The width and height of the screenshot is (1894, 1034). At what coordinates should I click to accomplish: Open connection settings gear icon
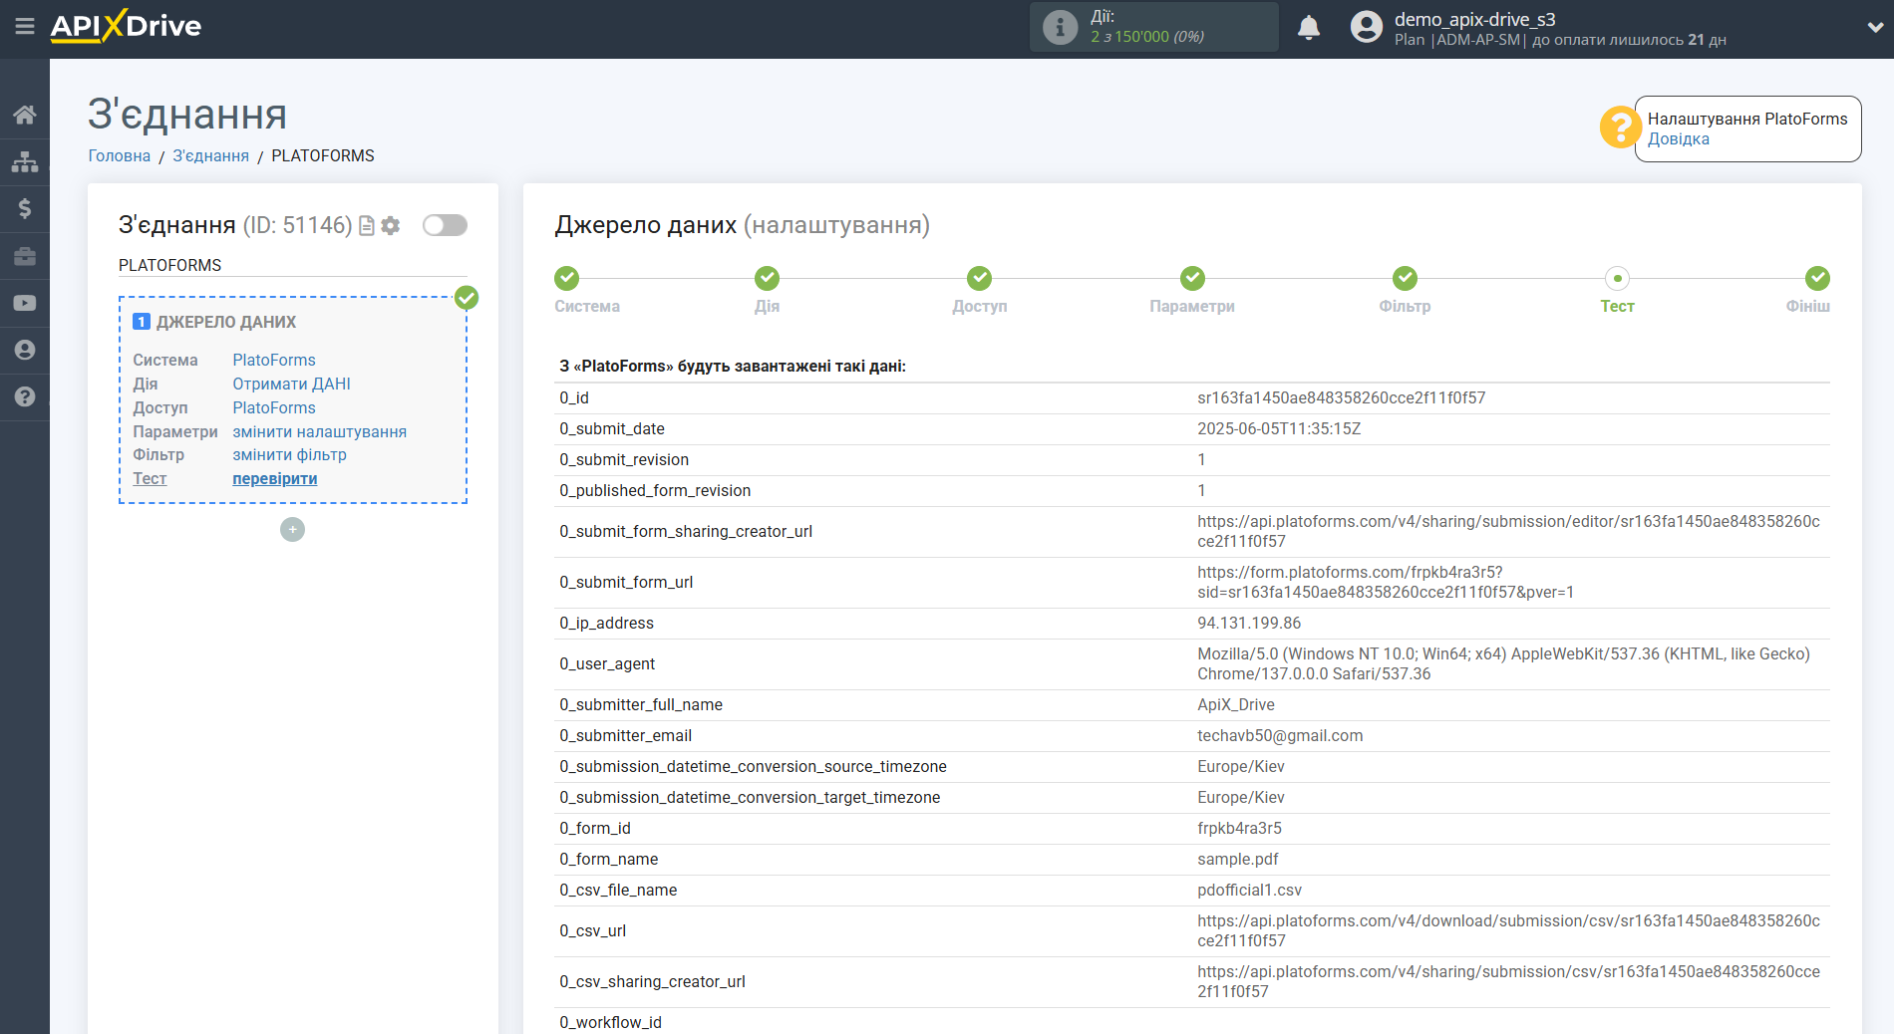(391, 226)
